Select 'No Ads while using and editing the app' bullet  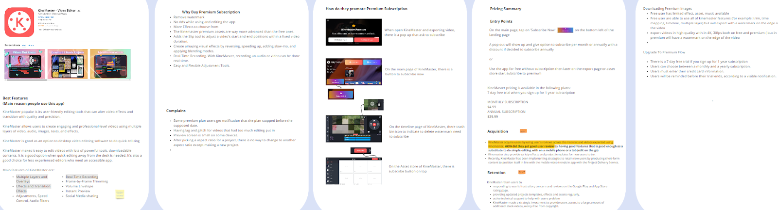point(204,22)
